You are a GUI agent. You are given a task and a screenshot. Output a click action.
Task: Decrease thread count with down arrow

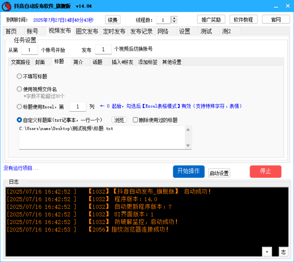pyautogui.click(x=174, y=22)
